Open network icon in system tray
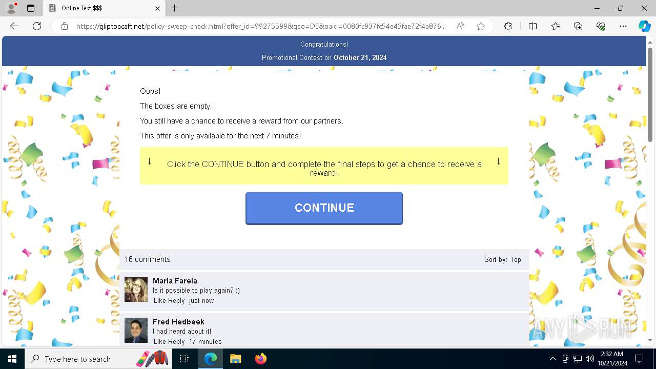This screenshot has width=656, height=369. pos(578,359)
